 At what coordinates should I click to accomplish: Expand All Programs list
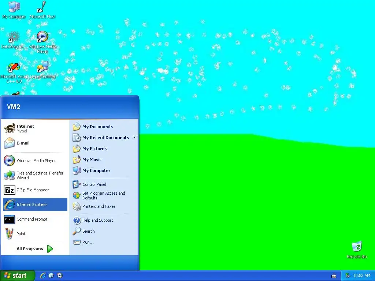click(x=35, y=249)
